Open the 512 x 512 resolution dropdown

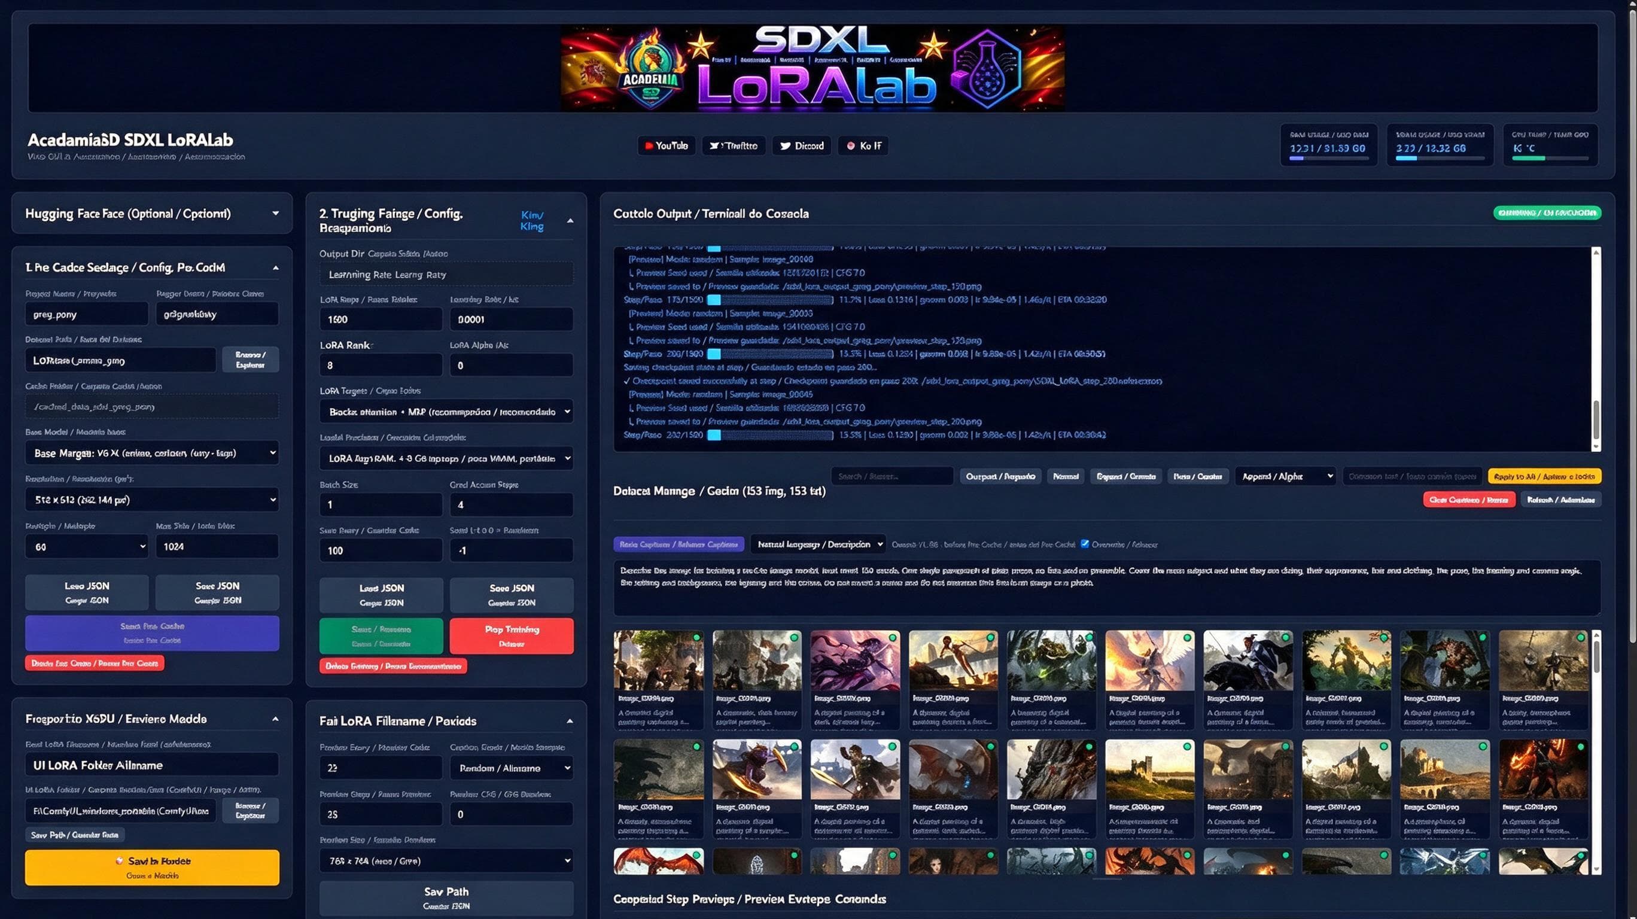click(152, 500)
